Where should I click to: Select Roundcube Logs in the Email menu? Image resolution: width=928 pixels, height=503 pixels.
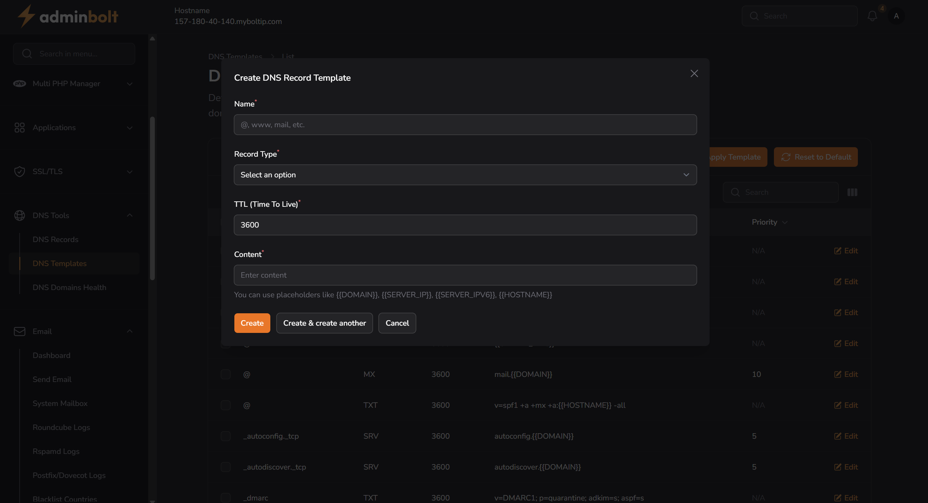(x=61, y=427)
